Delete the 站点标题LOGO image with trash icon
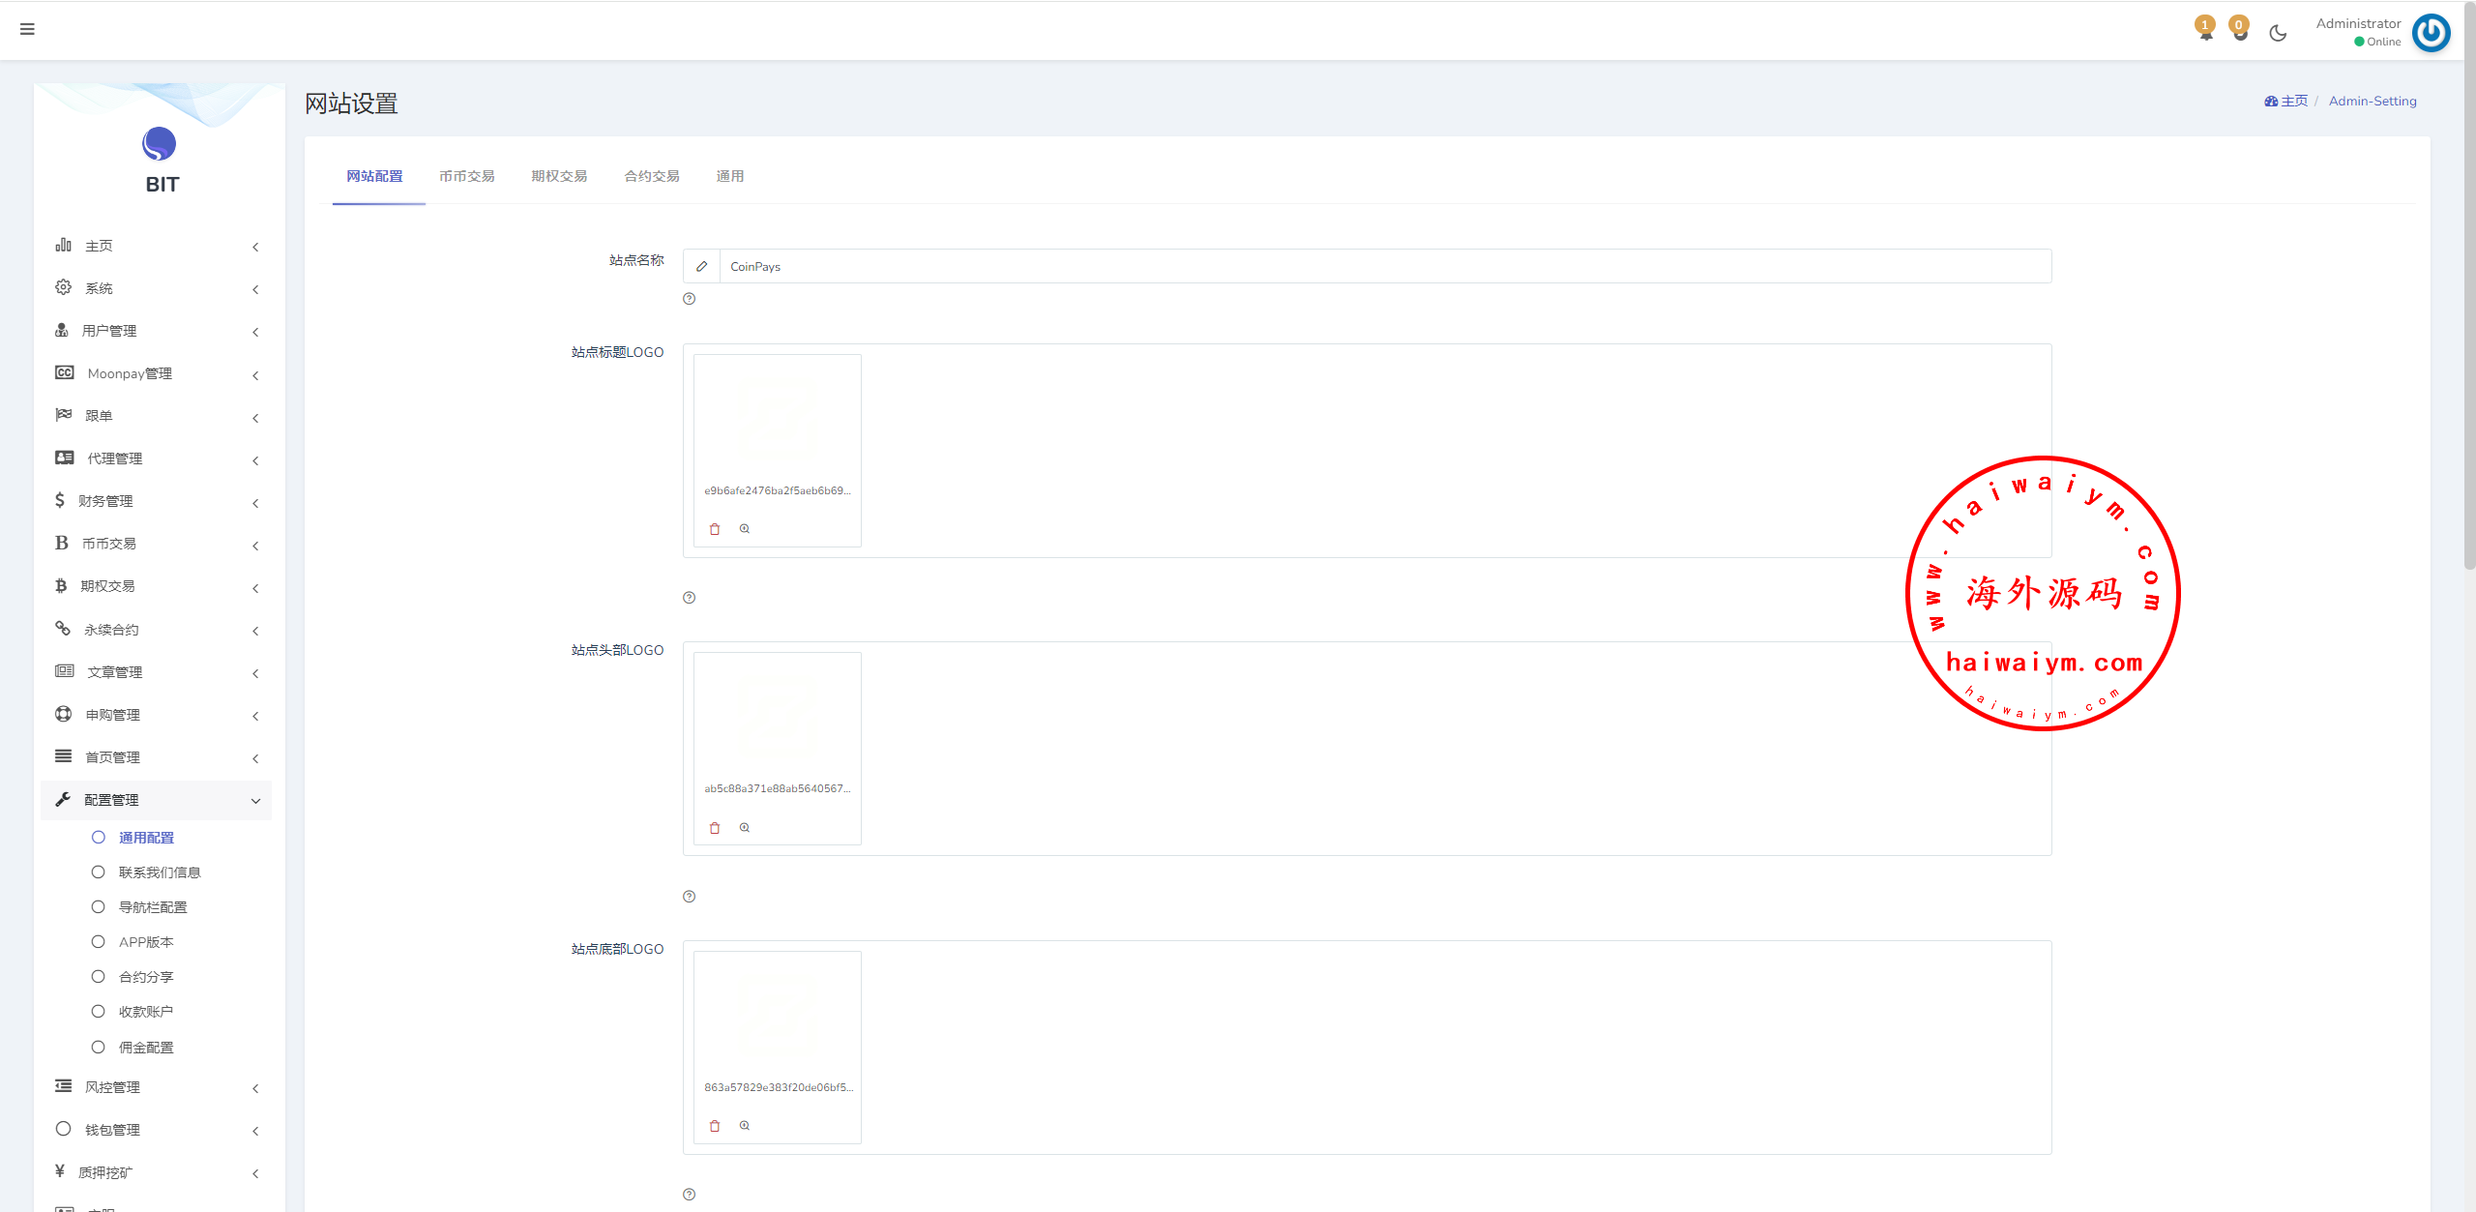This screenshot has width=2476, height=1212. tap(715, 529)
